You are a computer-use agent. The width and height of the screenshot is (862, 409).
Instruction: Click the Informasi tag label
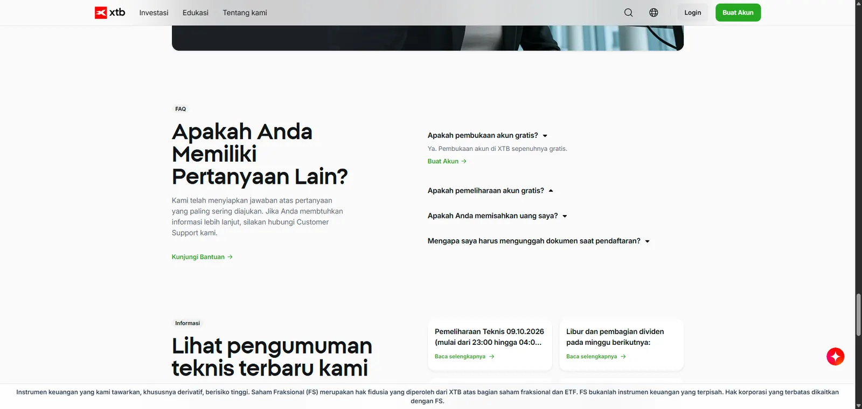[187, 323]
